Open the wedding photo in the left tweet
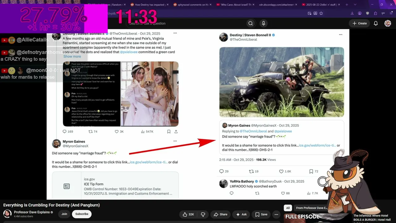The width and height of the screenshot is (396, 223). pos(150,94)
